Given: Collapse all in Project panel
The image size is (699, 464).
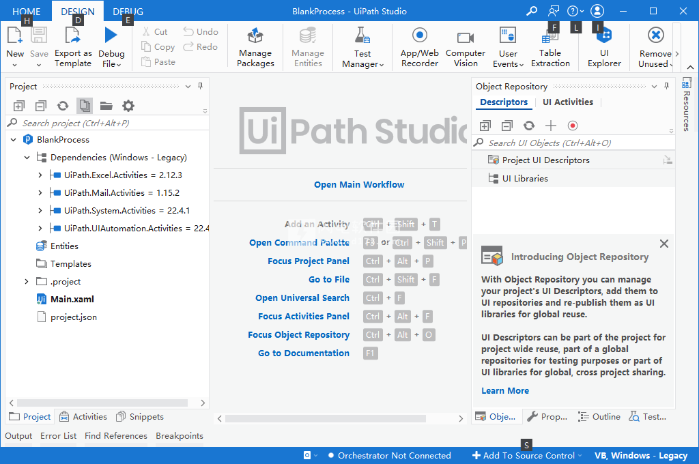Looking at the screenshot, I should point(40,106).
